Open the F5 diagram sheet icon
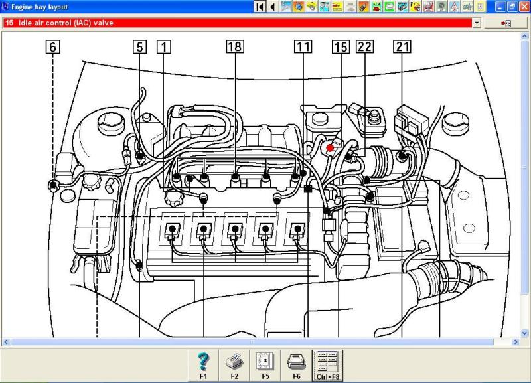The image size is (531, 383). pyautogui.click(x=265, y=364)
